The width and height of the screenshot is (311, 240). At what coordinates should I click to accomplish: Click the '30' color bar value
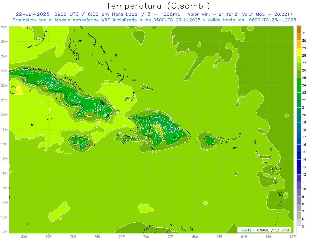click(304, 41)
